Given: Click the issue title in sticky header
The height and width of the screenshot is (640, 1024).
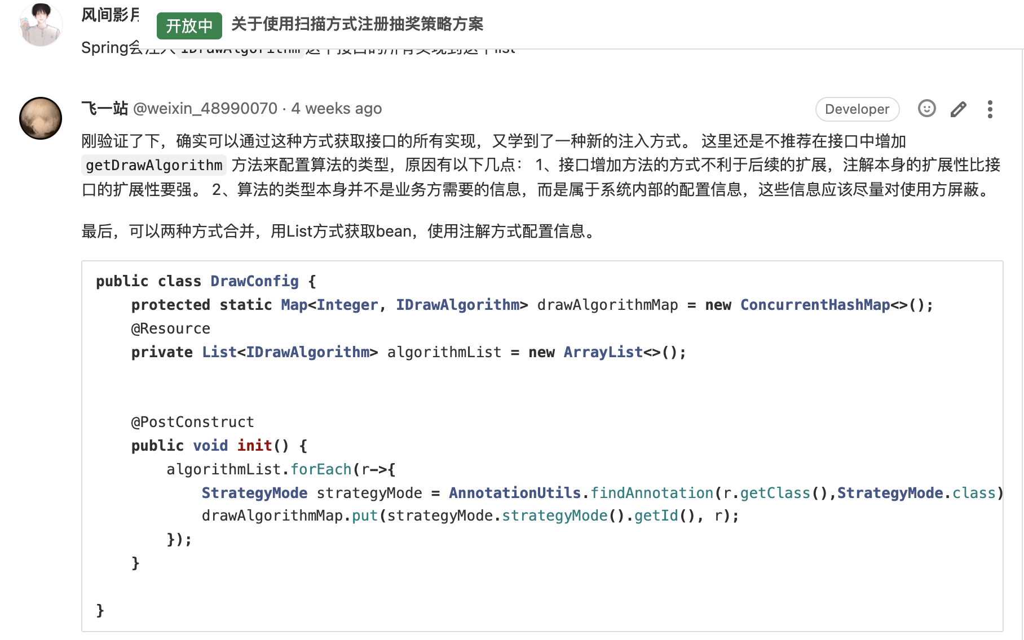Looking at the screenshot, I should point(357,24).
